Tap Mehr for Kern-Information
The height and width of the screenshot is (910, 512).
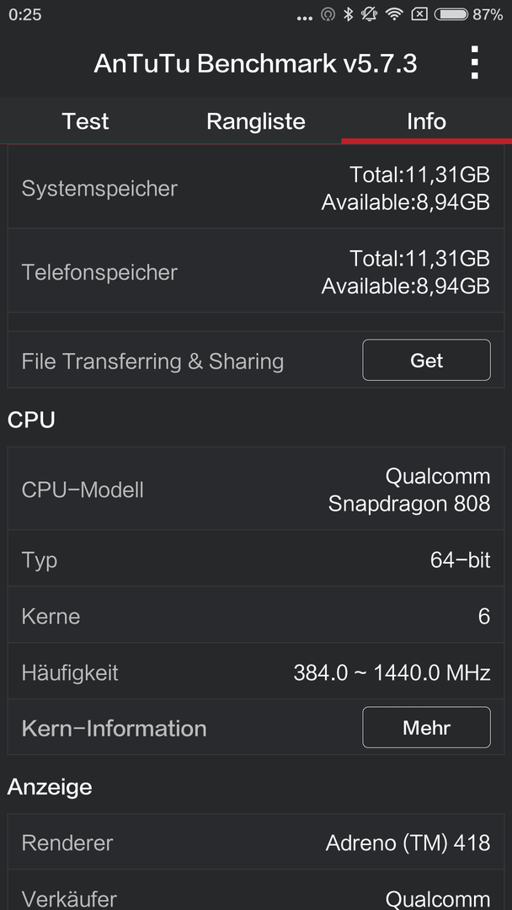(x=426, y=727)
